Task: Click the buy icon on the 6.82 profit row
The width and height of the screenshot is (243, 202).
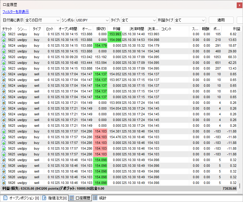Action: pos(4,34)
